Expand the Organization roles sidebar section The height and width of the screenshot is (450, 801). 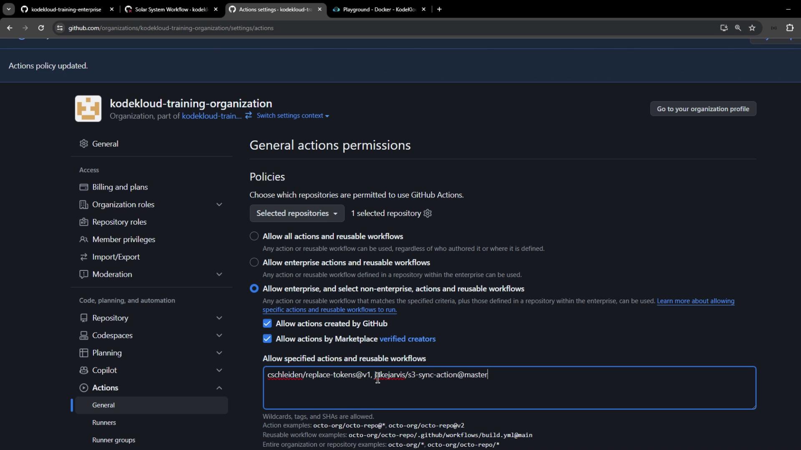pos(219,205)
